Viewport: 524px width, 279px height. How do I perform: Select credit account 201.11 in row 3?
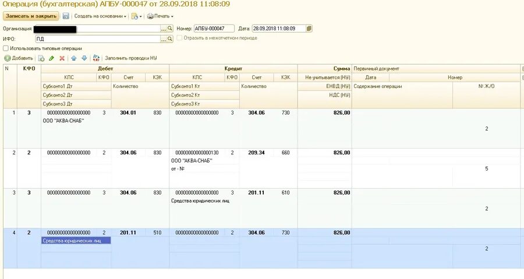[256, 193]
